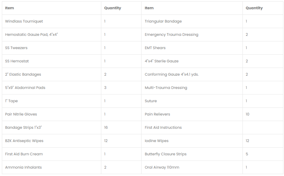This screenshot has width=284, height=176.
Task: Select Emergency Trauma Dressing text
Action: tap(171, 35)
